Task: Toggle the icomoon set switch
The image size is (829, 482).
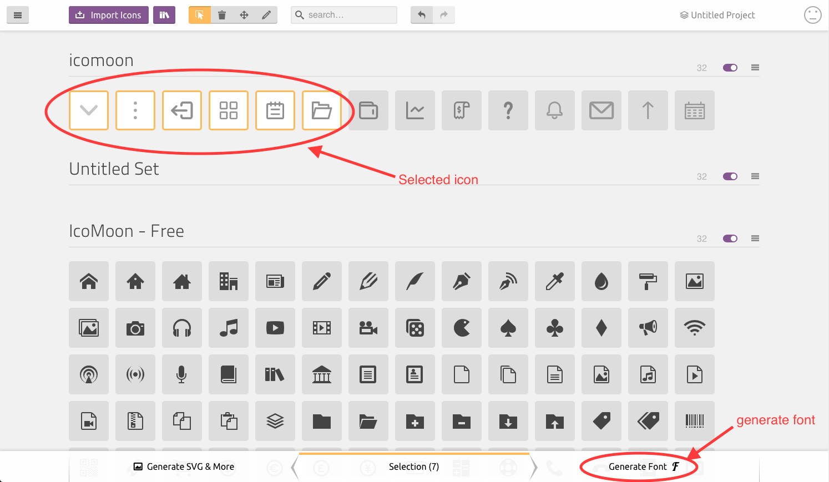Action: 730,68
